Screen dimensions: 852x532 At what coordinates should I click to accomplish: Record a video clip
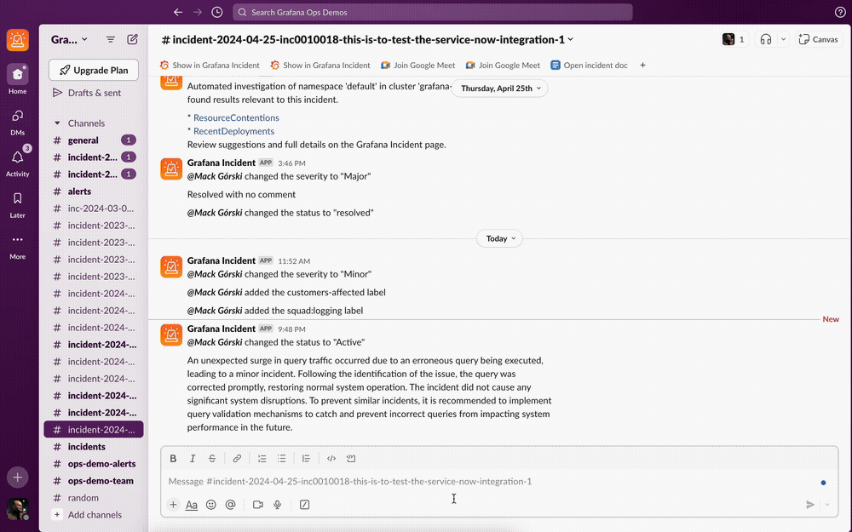pos(257,504)
